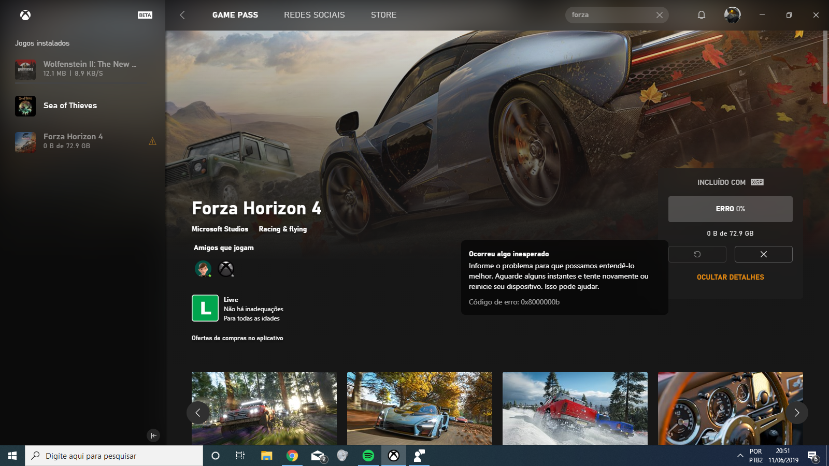
Task: Cancel the Forza Horizon 4 install
Action: [x=764, y=254]
